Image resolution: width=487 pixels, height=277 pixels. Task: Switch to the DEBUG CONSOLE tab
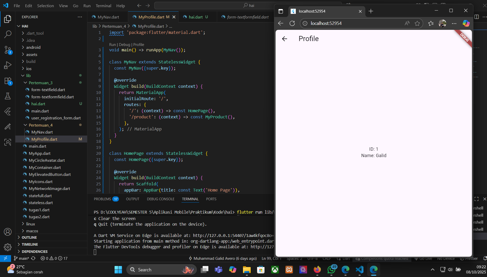click(x=160, y=199)
